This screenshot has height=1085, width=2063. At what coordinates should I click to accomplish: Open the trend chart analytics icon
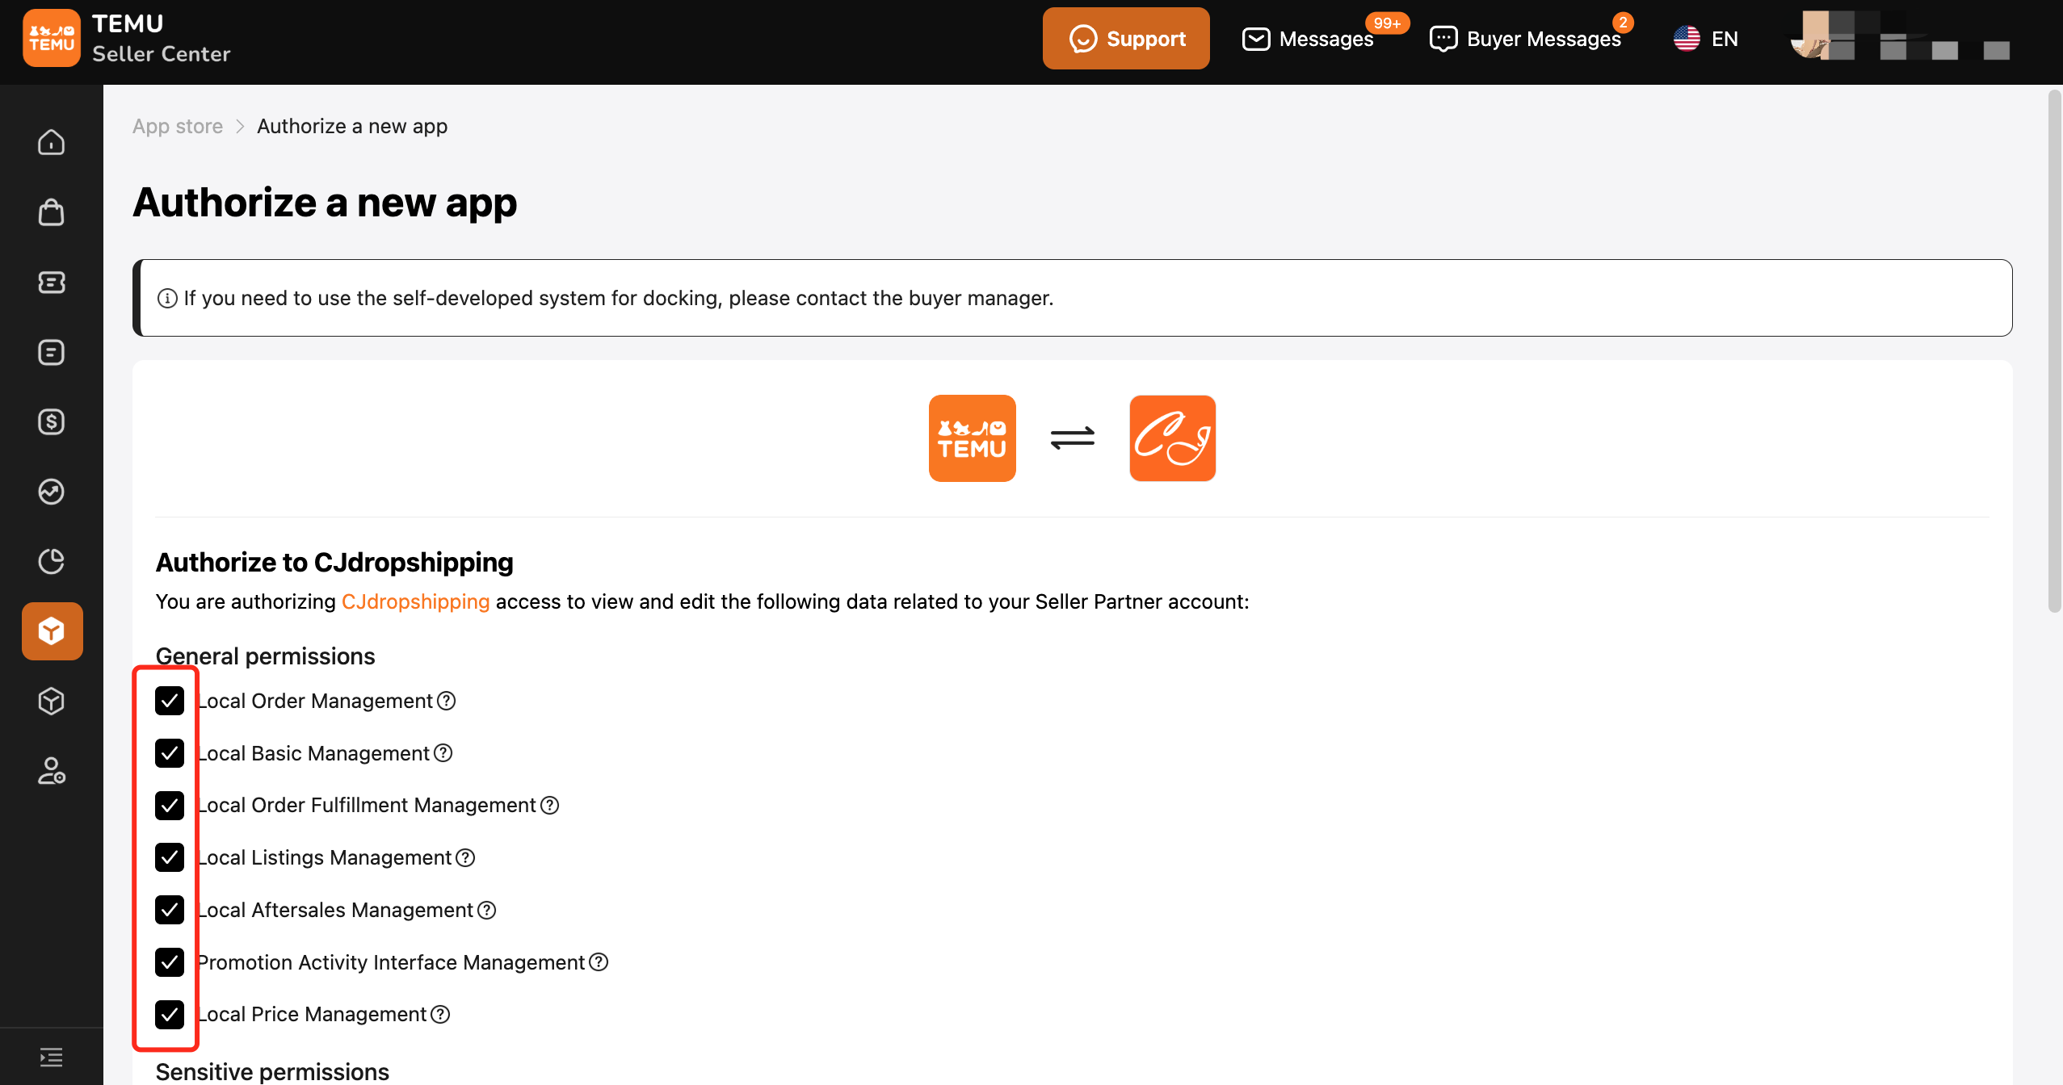point(51,491)
